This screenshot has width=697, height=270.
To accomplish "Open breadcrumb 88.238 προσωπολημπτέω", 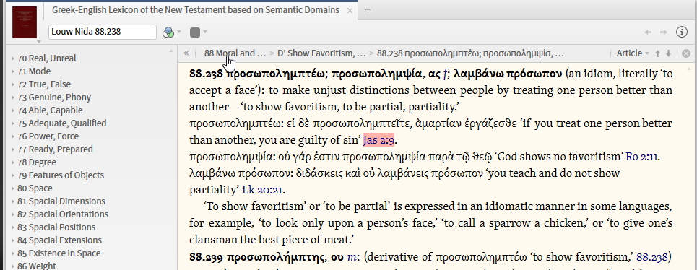I will coord(470,53).
